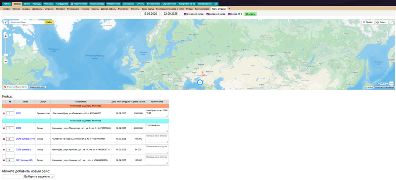The width and height of the screenshot is (396, 180).
Task: Click the map zoom slider handle
Action: click(x=5, y=55)
